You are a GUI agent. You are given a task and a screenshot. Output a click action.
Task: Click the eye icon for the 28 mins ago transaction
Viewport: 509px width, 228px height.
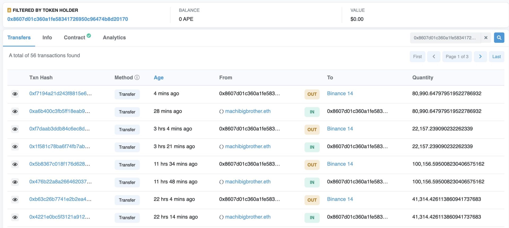coord(15,112)
